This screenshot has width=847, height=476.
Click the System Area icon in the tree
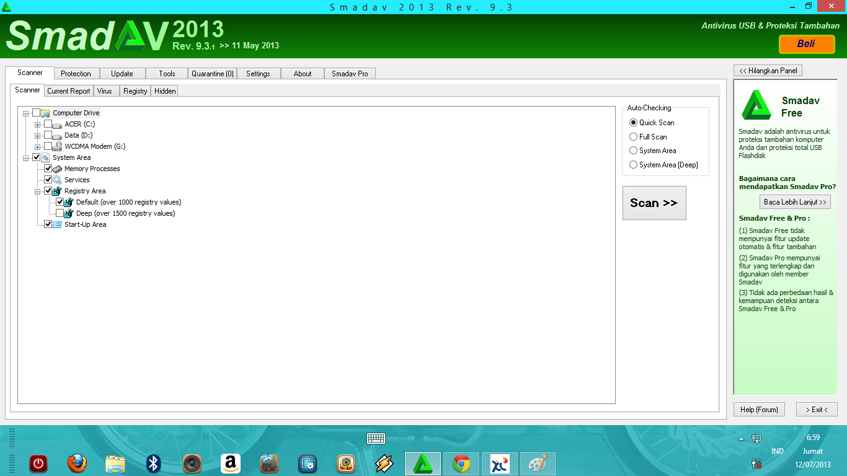(45, 157)
